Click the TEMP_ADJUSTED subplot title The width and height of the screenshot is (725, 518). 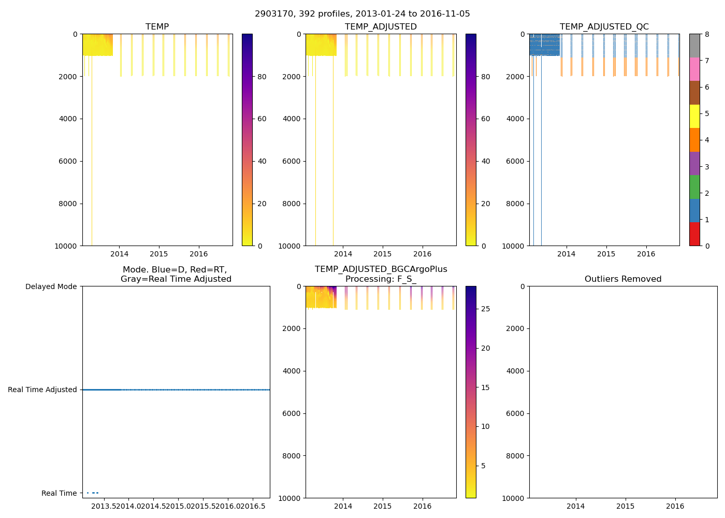(x=381, y=27)
